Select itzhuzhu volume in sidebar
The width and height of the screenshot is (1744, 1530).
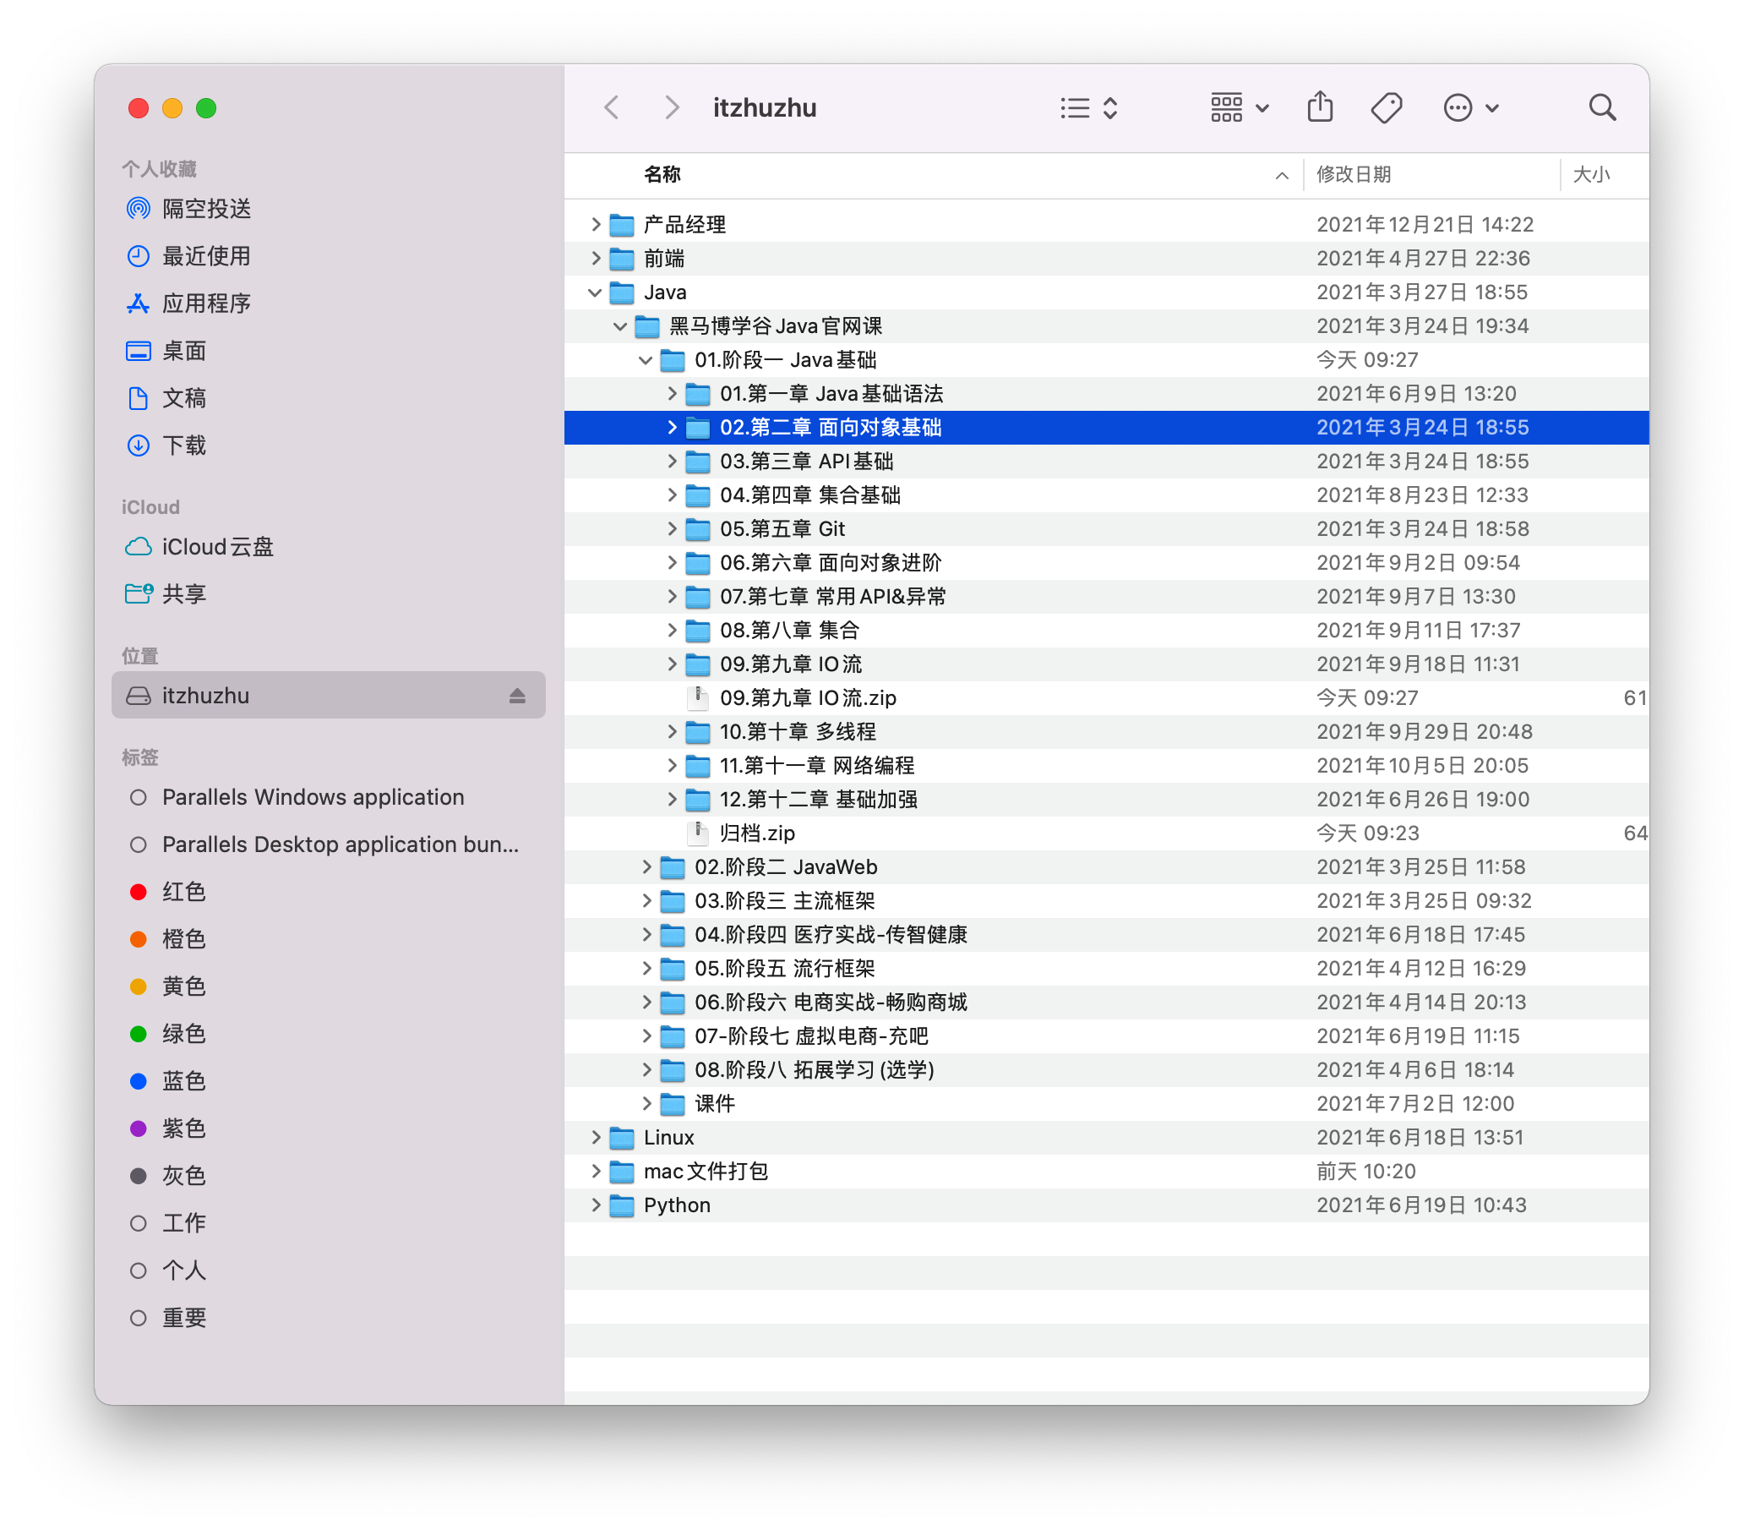click(329, 695)
